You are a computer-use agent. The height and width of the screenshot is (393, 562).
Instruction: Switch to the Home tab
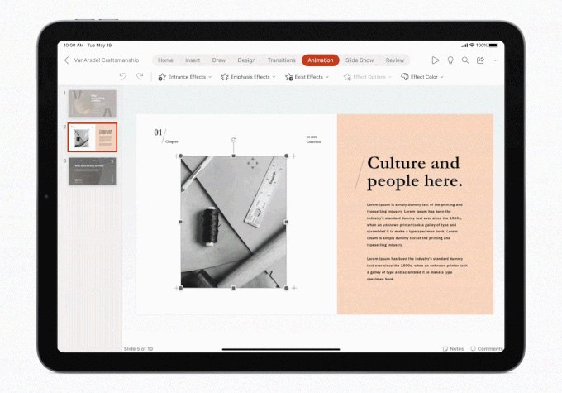(x=165, y=60)
